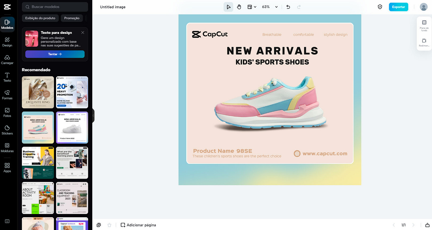432x230 pixels.
Task: Close the Texto para design banner
Action: pos(82,33)
